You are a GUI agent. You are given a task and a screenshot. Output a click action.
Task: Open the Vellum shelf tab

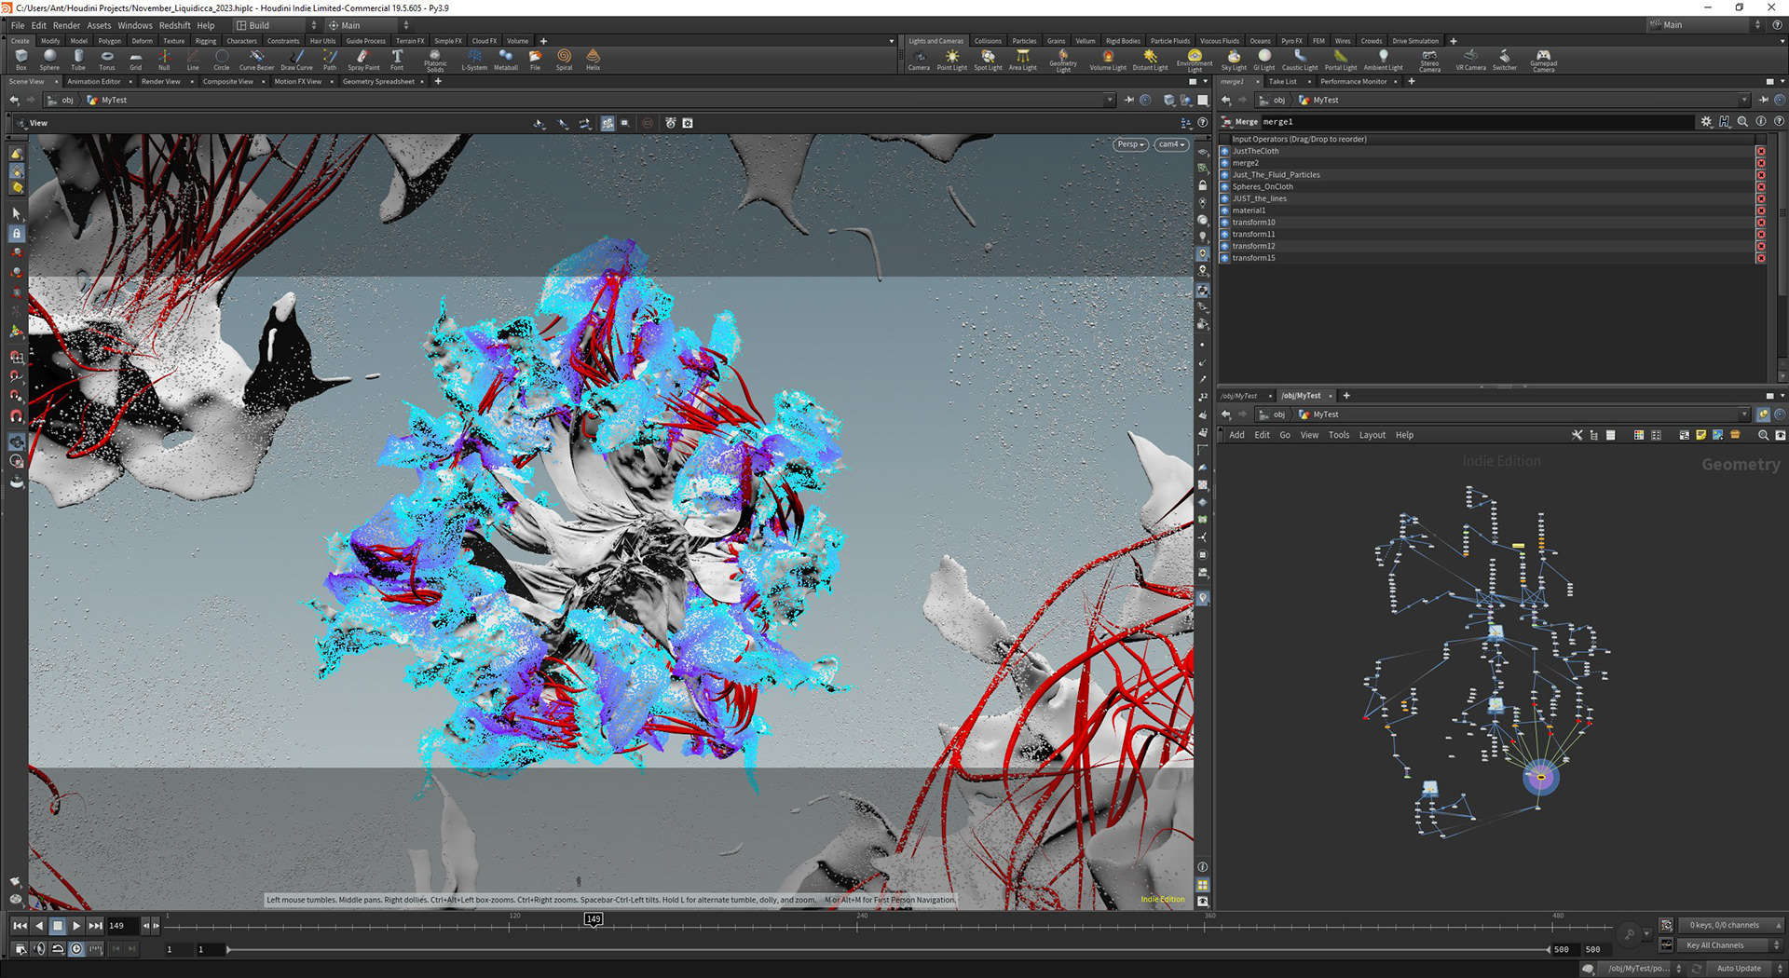1086,41
